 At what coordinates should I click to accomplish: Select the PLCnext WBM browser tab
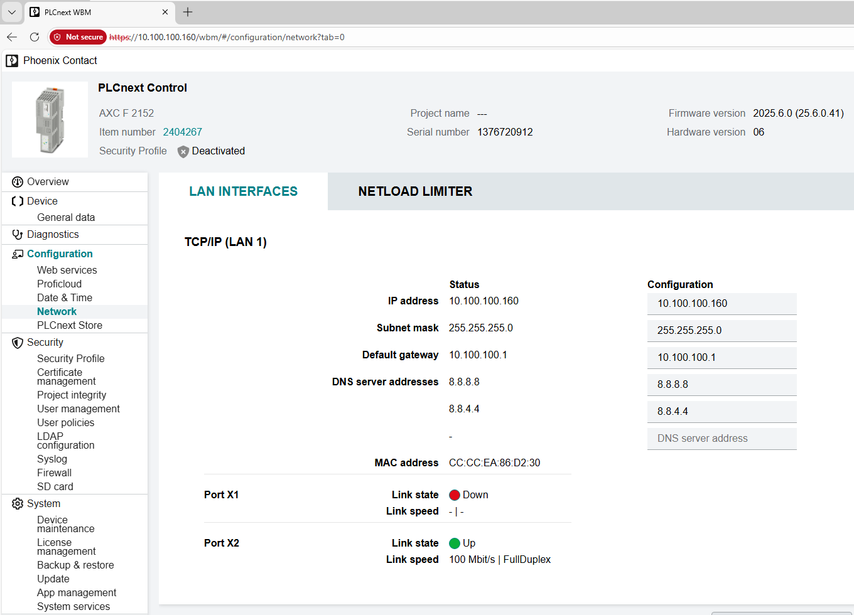click(x=99, y=12)
